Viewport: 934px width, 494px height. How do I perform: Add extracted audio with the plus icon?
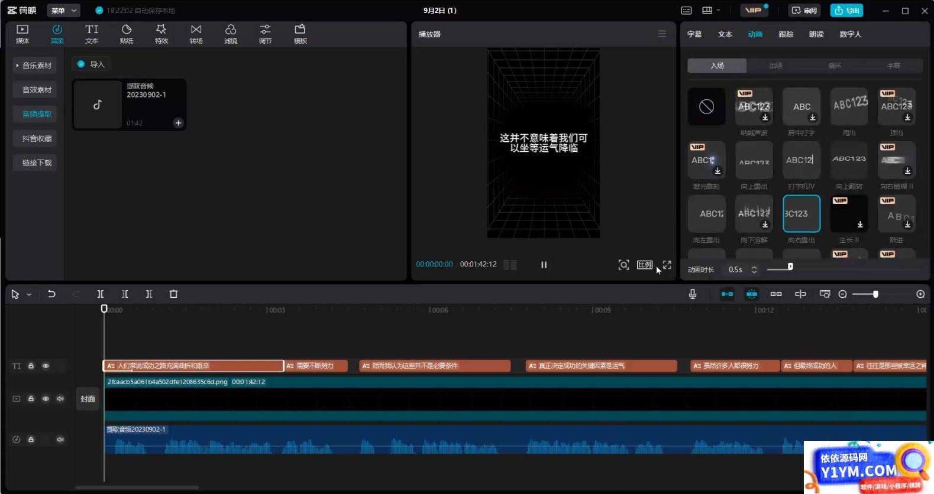[178, 123]
